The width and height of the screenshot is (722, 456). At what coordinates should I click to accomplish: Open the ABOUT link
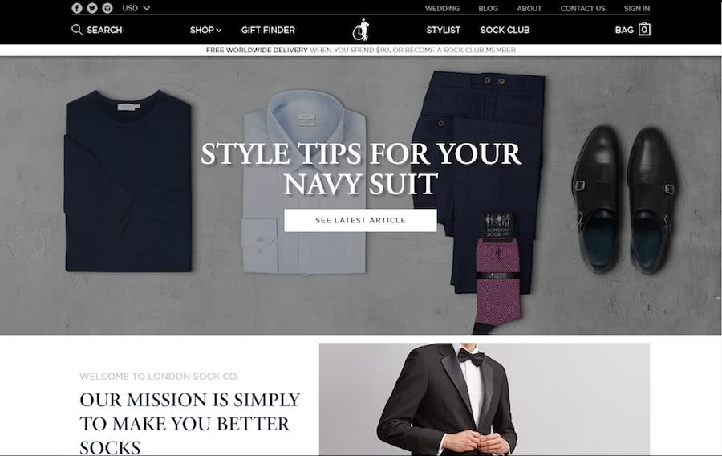point(529,8)
